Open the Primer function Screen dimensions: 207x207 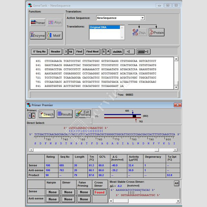(x=38, y=23)
